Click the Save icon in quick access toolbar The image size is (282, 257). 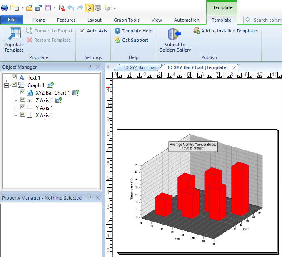click(x=48, y=7)
